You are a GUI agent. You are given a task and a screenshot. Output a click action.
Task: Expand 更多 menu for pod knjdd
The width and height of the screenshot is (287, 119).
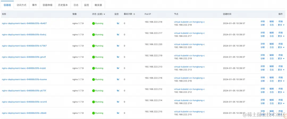[281, 70]
